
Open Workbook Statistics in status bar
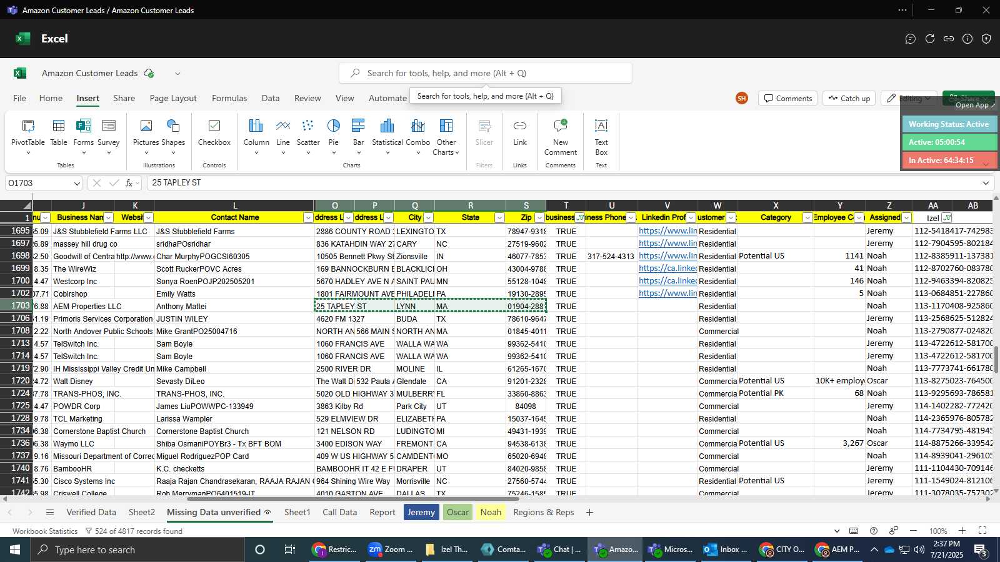tap(45, 531)
